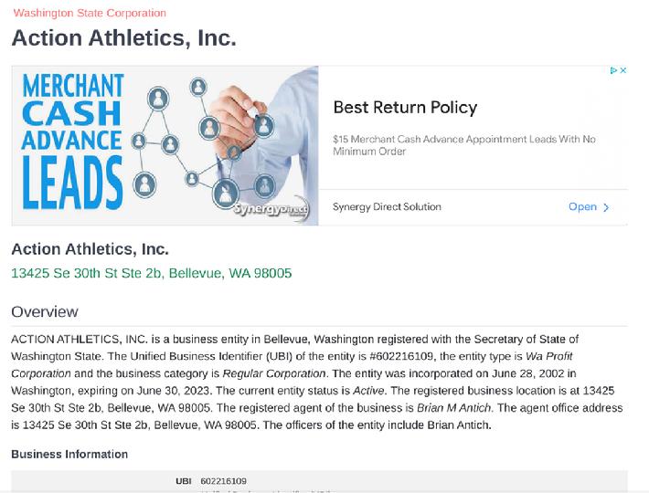Click the SynergyDirect logo on banner
The width and height of the screenshot is (649, 493).
[x=271, y=209]
